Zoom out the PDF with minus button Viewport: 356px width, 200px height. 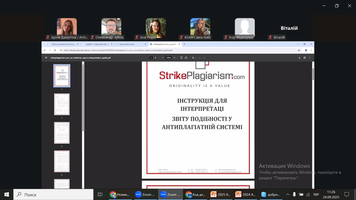click(162, 58)
